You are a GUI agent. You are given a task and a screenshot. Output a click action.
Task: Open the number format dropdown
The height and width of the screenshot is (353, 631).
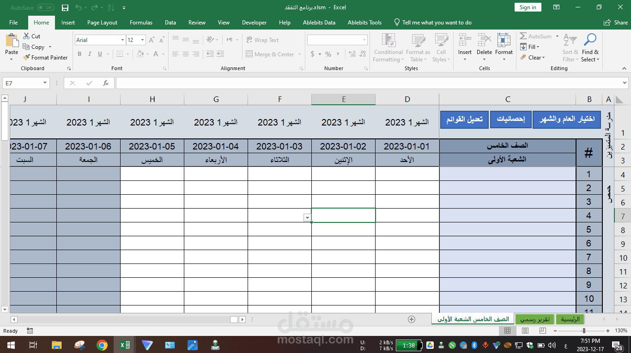coord(364,40)
